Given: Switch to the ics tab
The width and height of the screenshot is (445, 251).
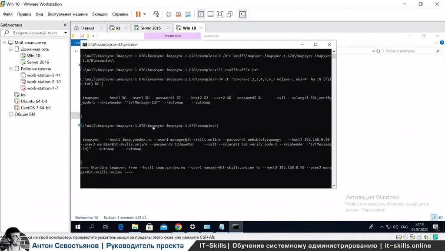Looking at the screenshot, I should (x=118, y=28).
